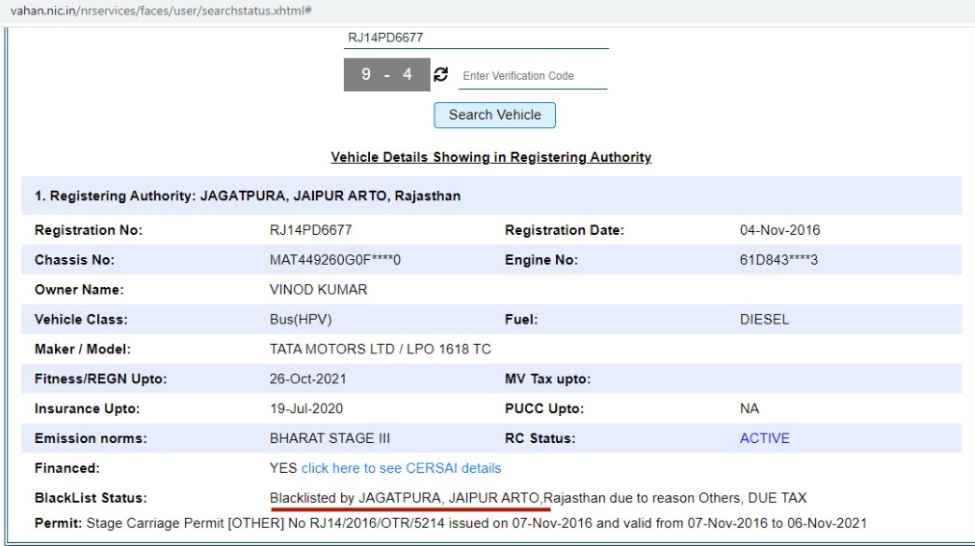Click the fitness validity date 26-Oct-2021
The image size is (975, 546).
pos(307,378)
